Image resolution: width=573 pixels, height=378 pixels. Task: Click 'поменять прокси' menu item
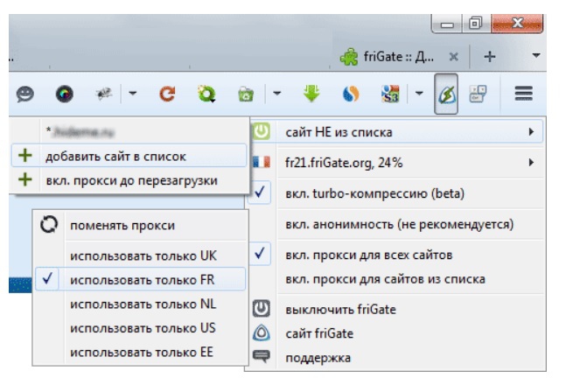(141, 225)
